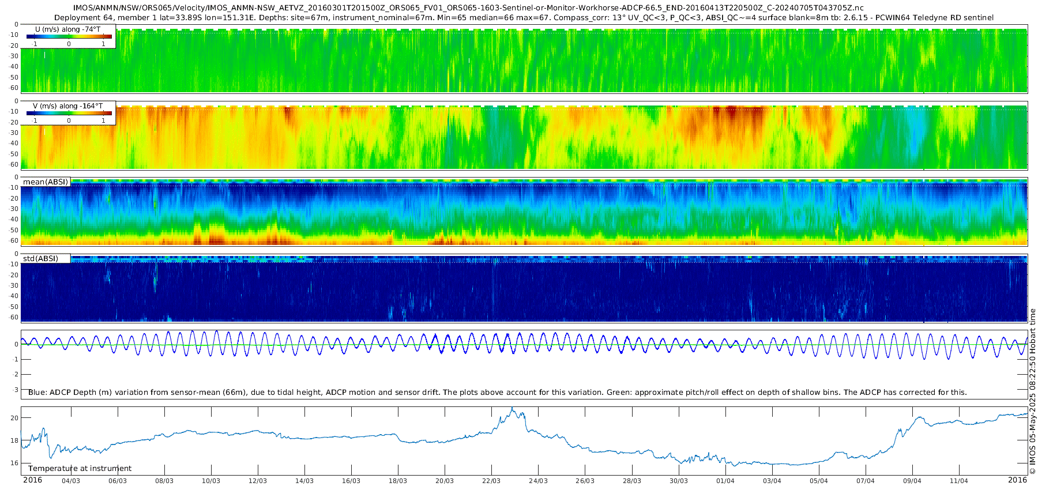The image size is (1038, 490).
Task: Click the U velocity colorbar gradient
Action: click(x=69, y=36)
